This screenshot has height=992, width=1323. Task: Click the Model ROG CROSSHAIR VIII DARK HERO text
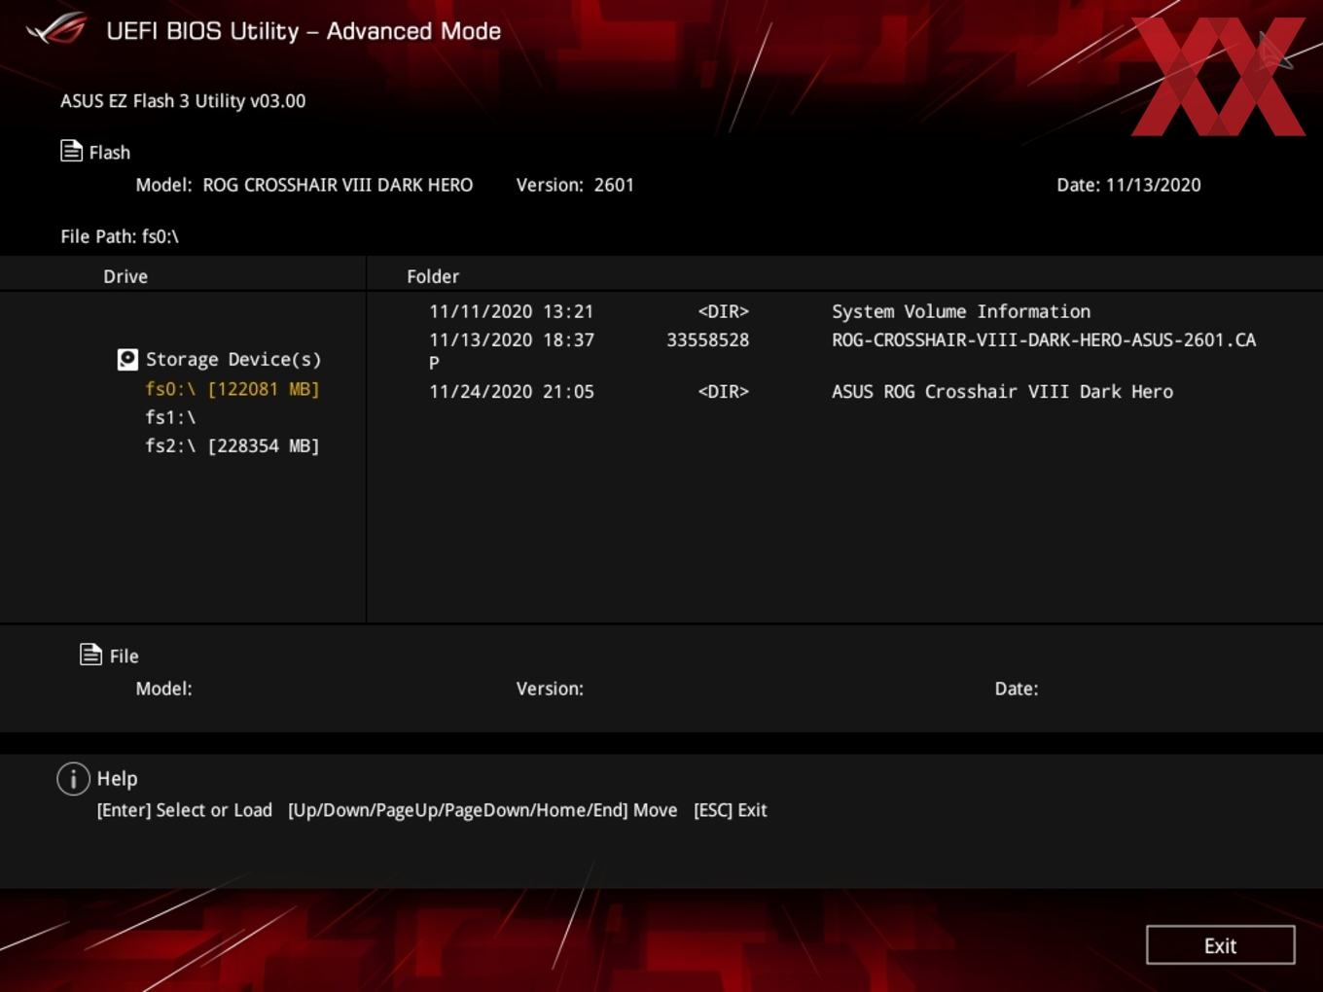[304, 185]
